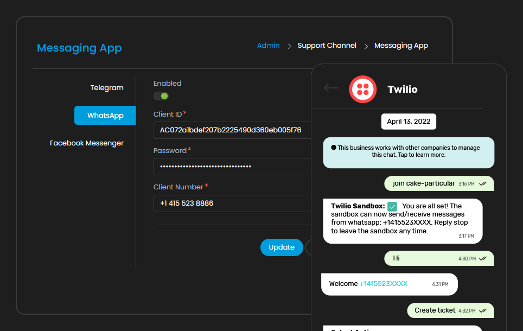The image size is (523, 331).
Task: Open the Telegram tab
Action: click(x=107, y=88)
